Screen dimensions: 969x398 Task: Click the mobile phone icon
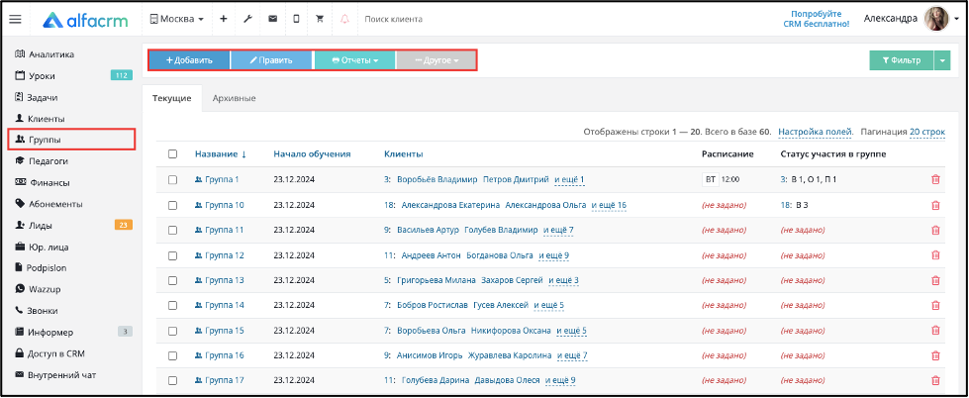[296, 19]
